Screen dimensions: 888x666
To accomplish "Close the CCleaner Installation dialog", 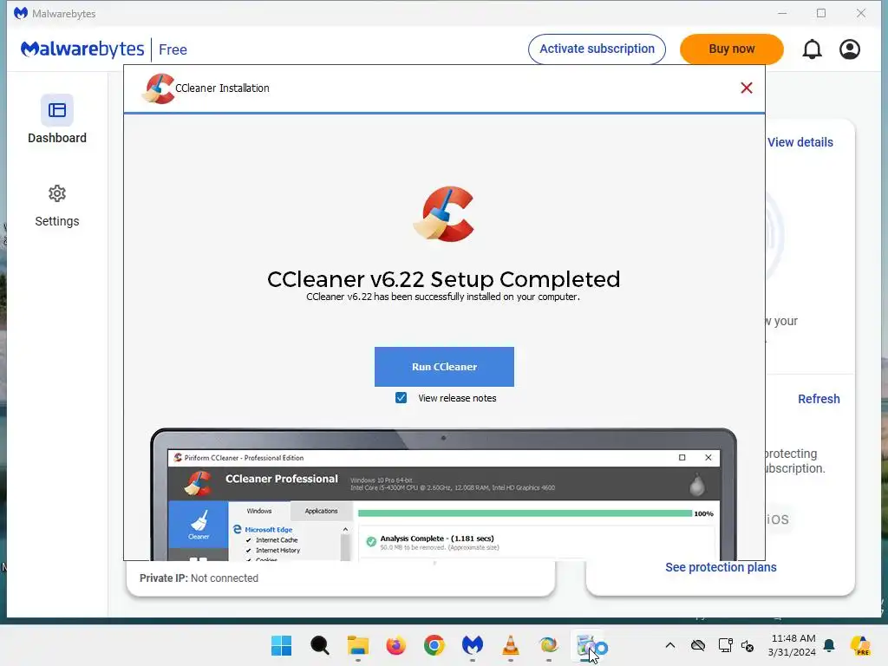I will click(747, 88).
